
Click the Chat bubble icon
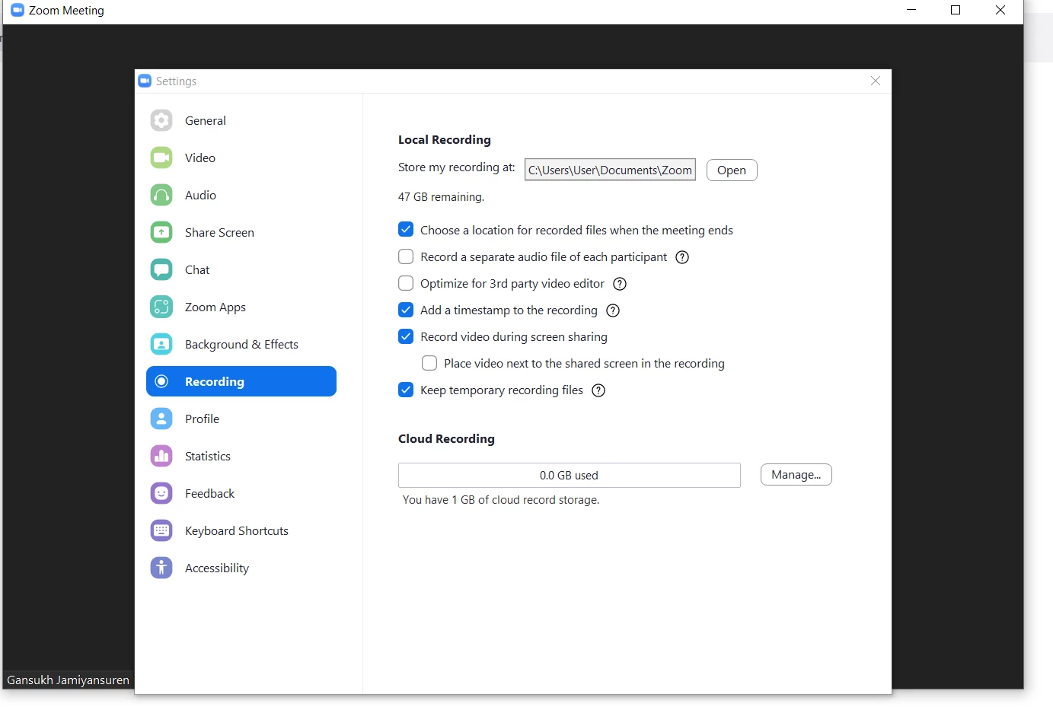[161, 269]
